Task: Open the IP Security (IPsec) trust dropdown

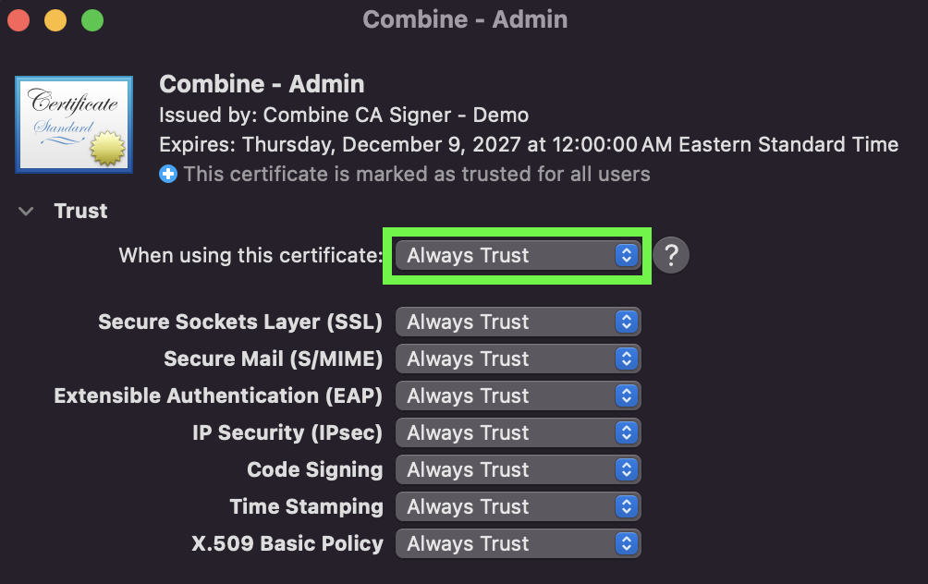Action: 518,433
